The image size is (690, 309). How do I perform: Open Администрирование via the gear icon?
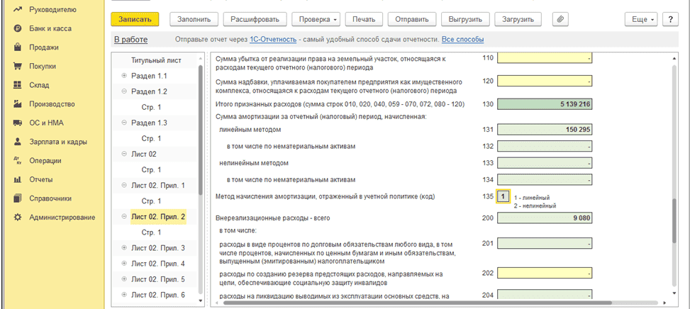[17, 217]
